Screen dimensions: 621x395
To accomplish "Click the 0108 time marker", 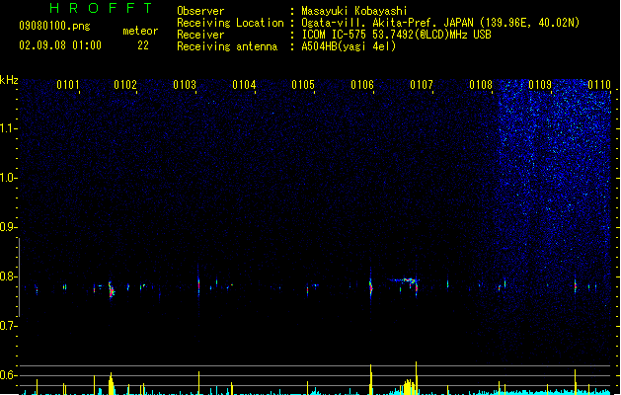I will (481, 85).
